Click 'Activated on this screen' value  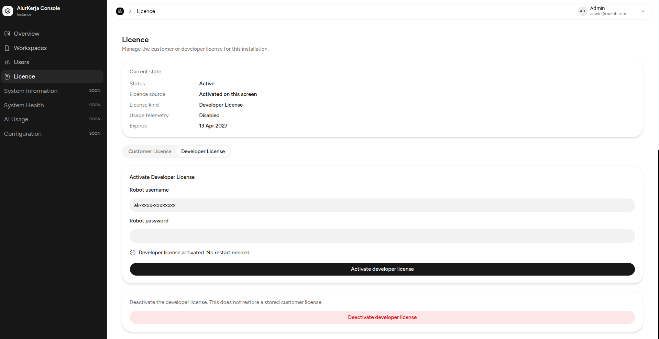[x=228, y=94]
